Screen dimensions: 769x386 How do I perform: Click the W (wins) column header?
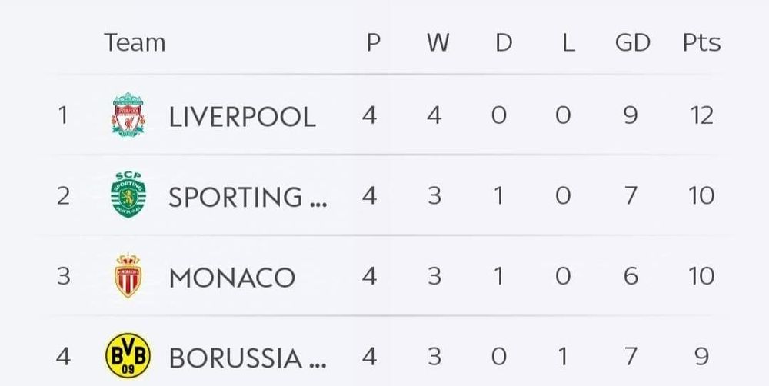pos(438,42)
